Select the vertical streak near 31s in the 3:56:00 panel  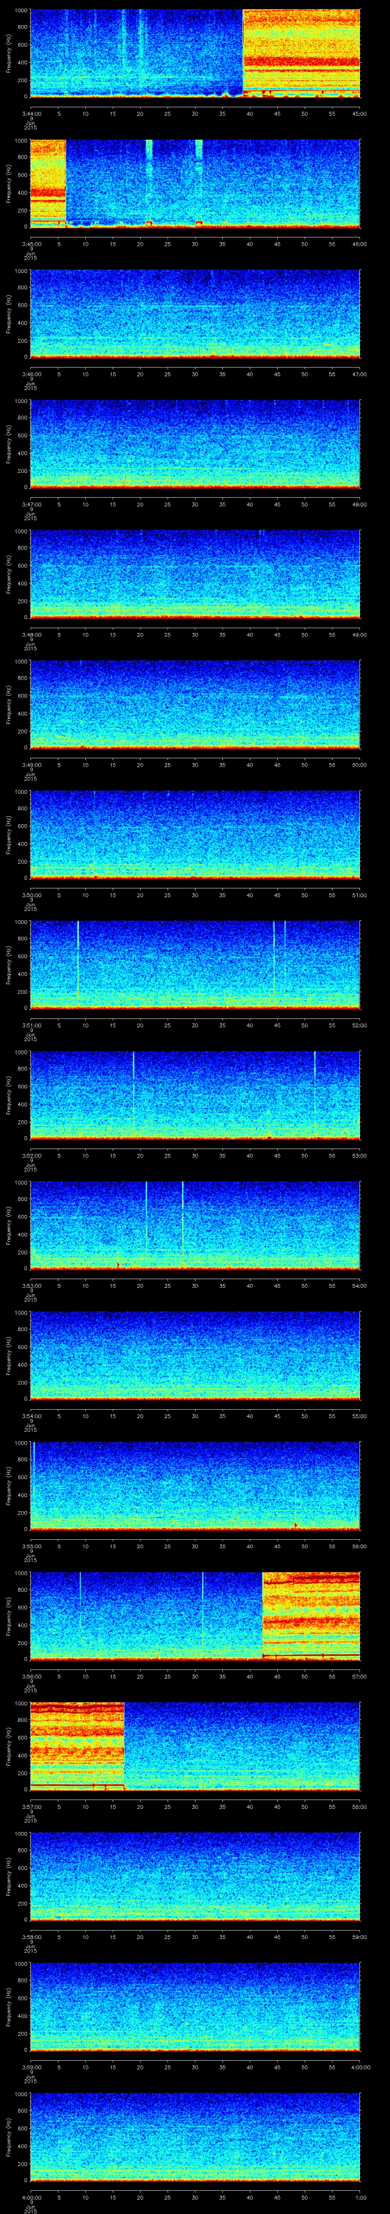[x=202, y=1607]
